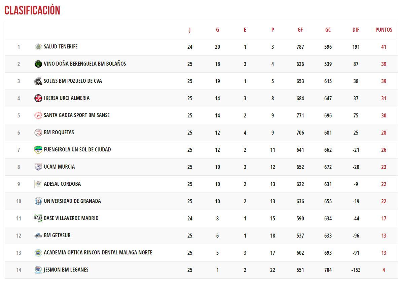The width and height of the screenshot is (402, 281).
Task: Open the Fuengirola Un Sol de Ciudad shield
Action: [x=38, y=150]
